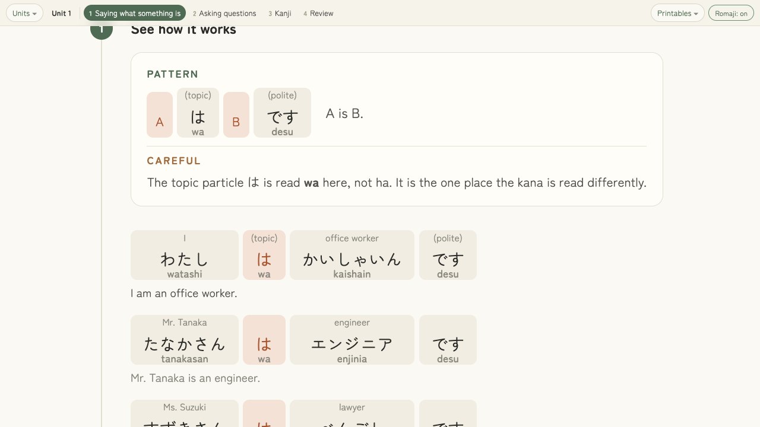760x427 pixels.
Task: Switch to the Asking questions tab
Action: click(224, 13)
